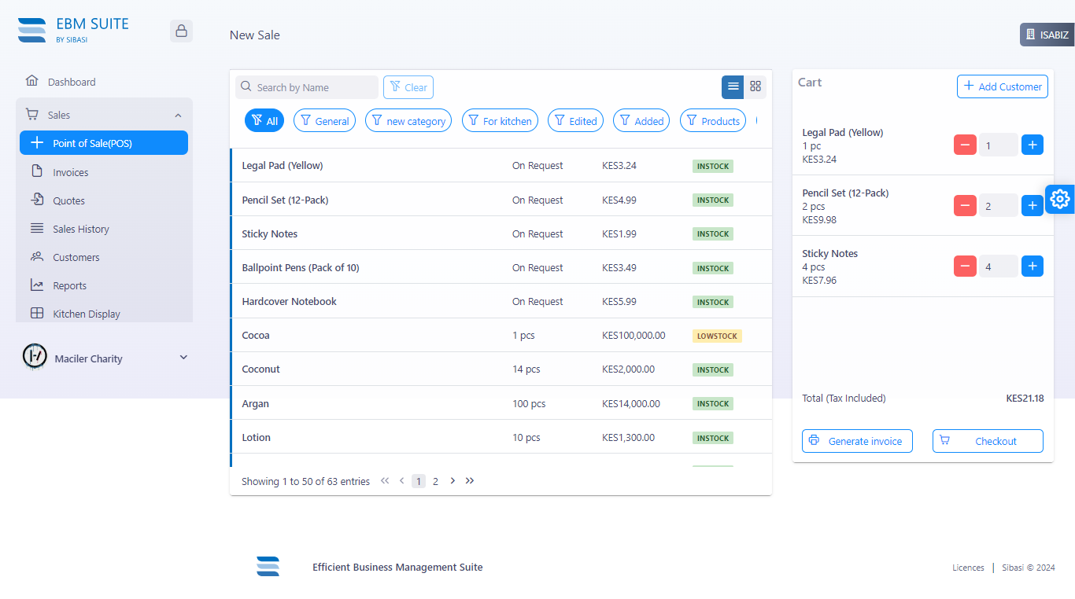Click inside the Search by Name field
The height and width of the screenshot is (599, 1075).
307,86
